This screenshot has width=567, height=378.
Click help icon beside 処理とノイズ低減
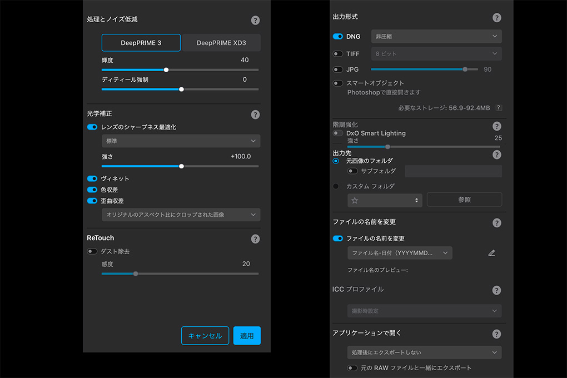pyautogui.click(x=255, y=21)
